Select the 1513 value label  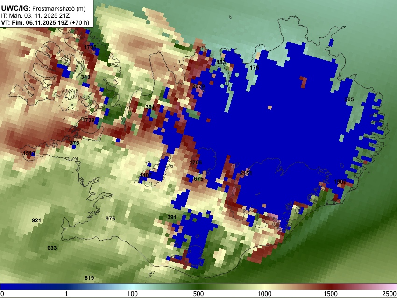(x=29, y=153)
